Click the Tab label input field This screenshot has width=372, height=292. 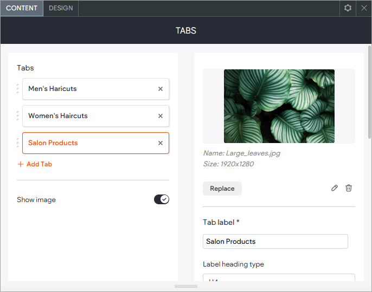coord(275,242)
